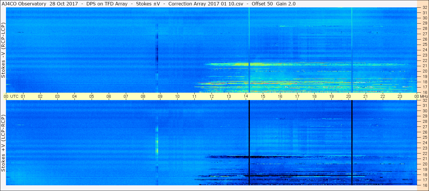Screen dimensions: 429x191
Task: Click the 18 MHz label of Stokes -V panel
Action: click(425, 82)
